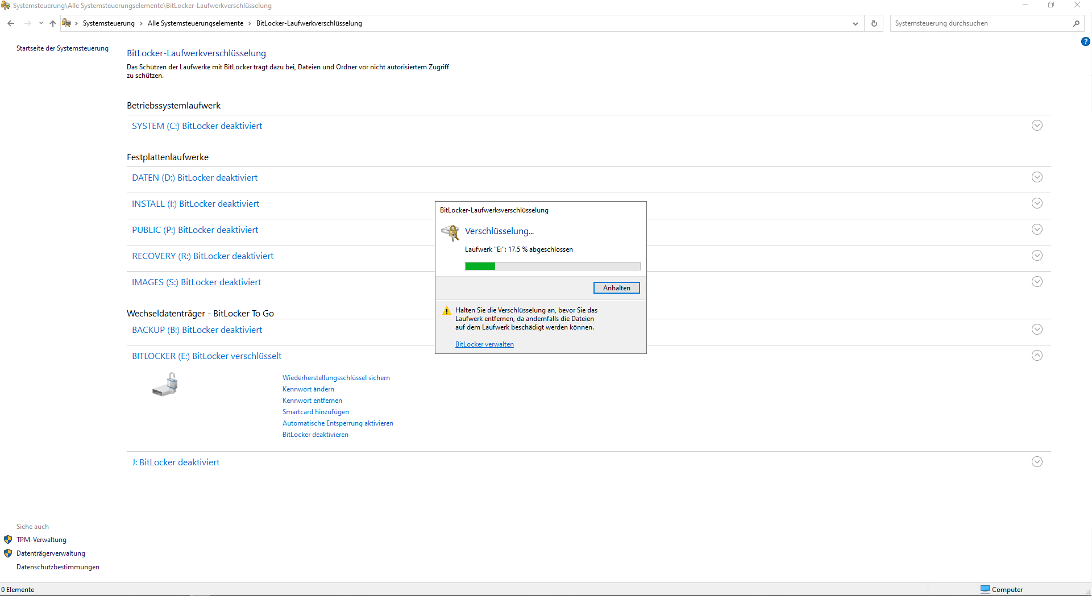Open BitLocker verwalten link in dialog

tap(484, 344)
